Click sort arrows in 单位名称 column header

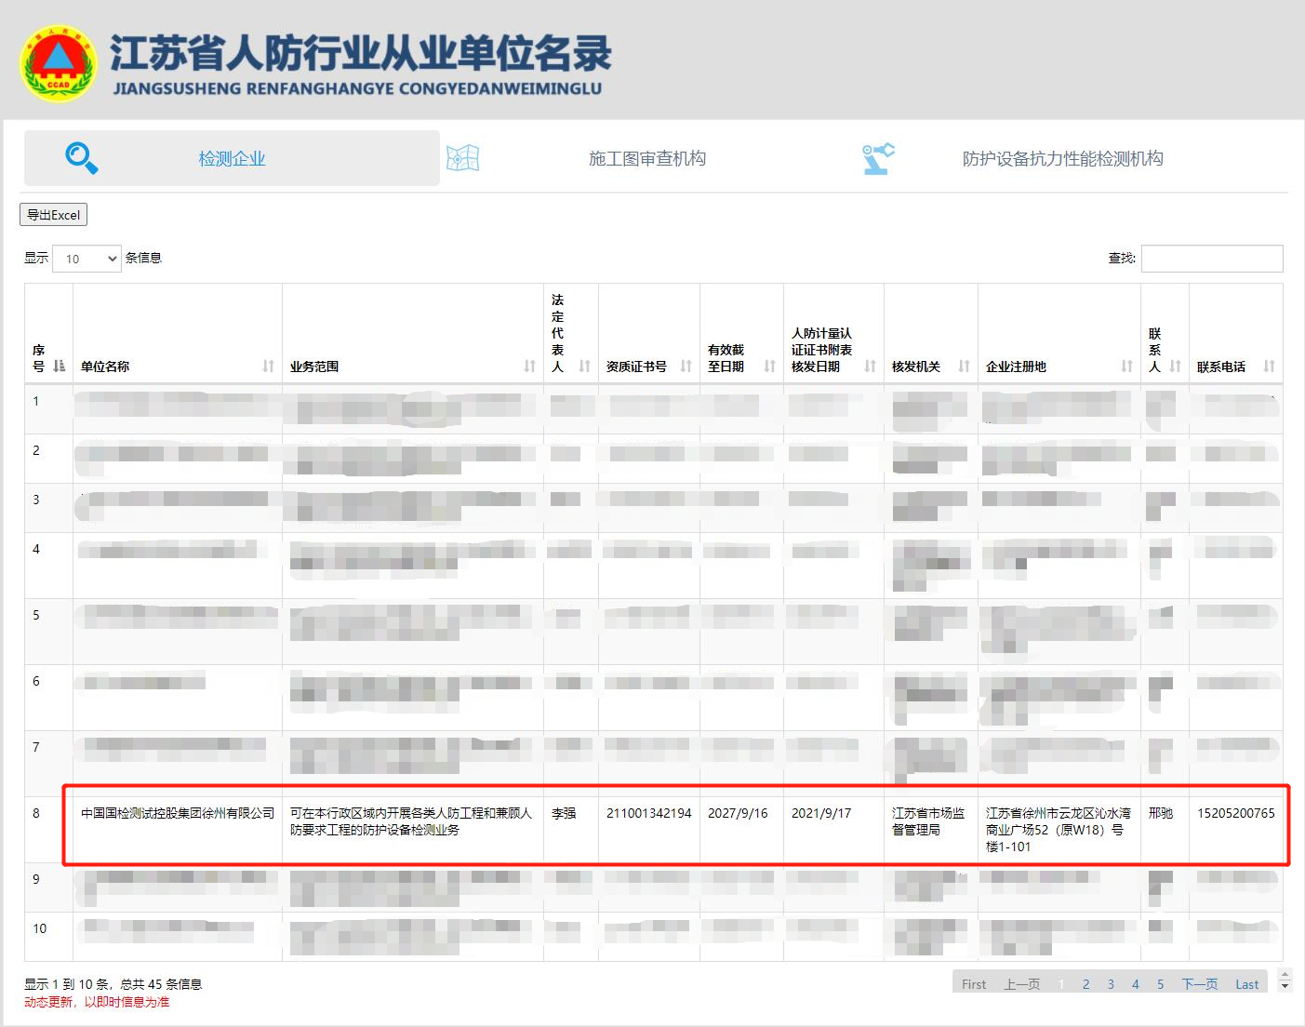tap(269, 367)
